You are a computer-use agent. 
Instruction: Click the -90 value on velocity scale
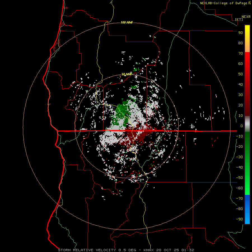pyautogui.click(x=239, y=219)
